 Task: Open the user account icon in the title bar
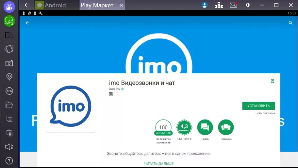click(x=205, y=5)
